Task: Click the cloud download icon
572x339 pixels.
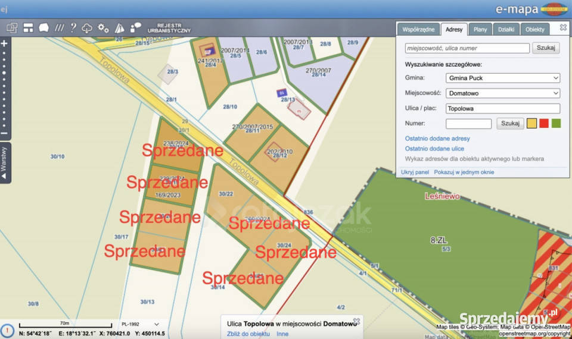Action: [x=88, y=28]
